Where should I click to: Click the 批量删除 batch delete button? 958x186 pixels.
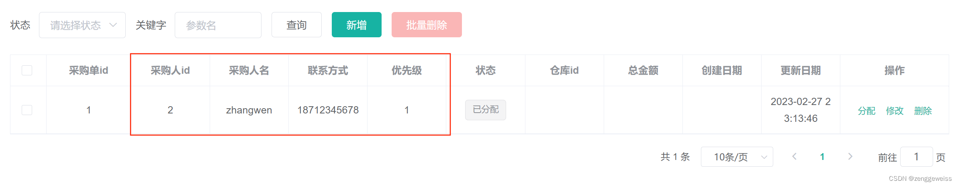pyautogui.click(x=427, y=25)
